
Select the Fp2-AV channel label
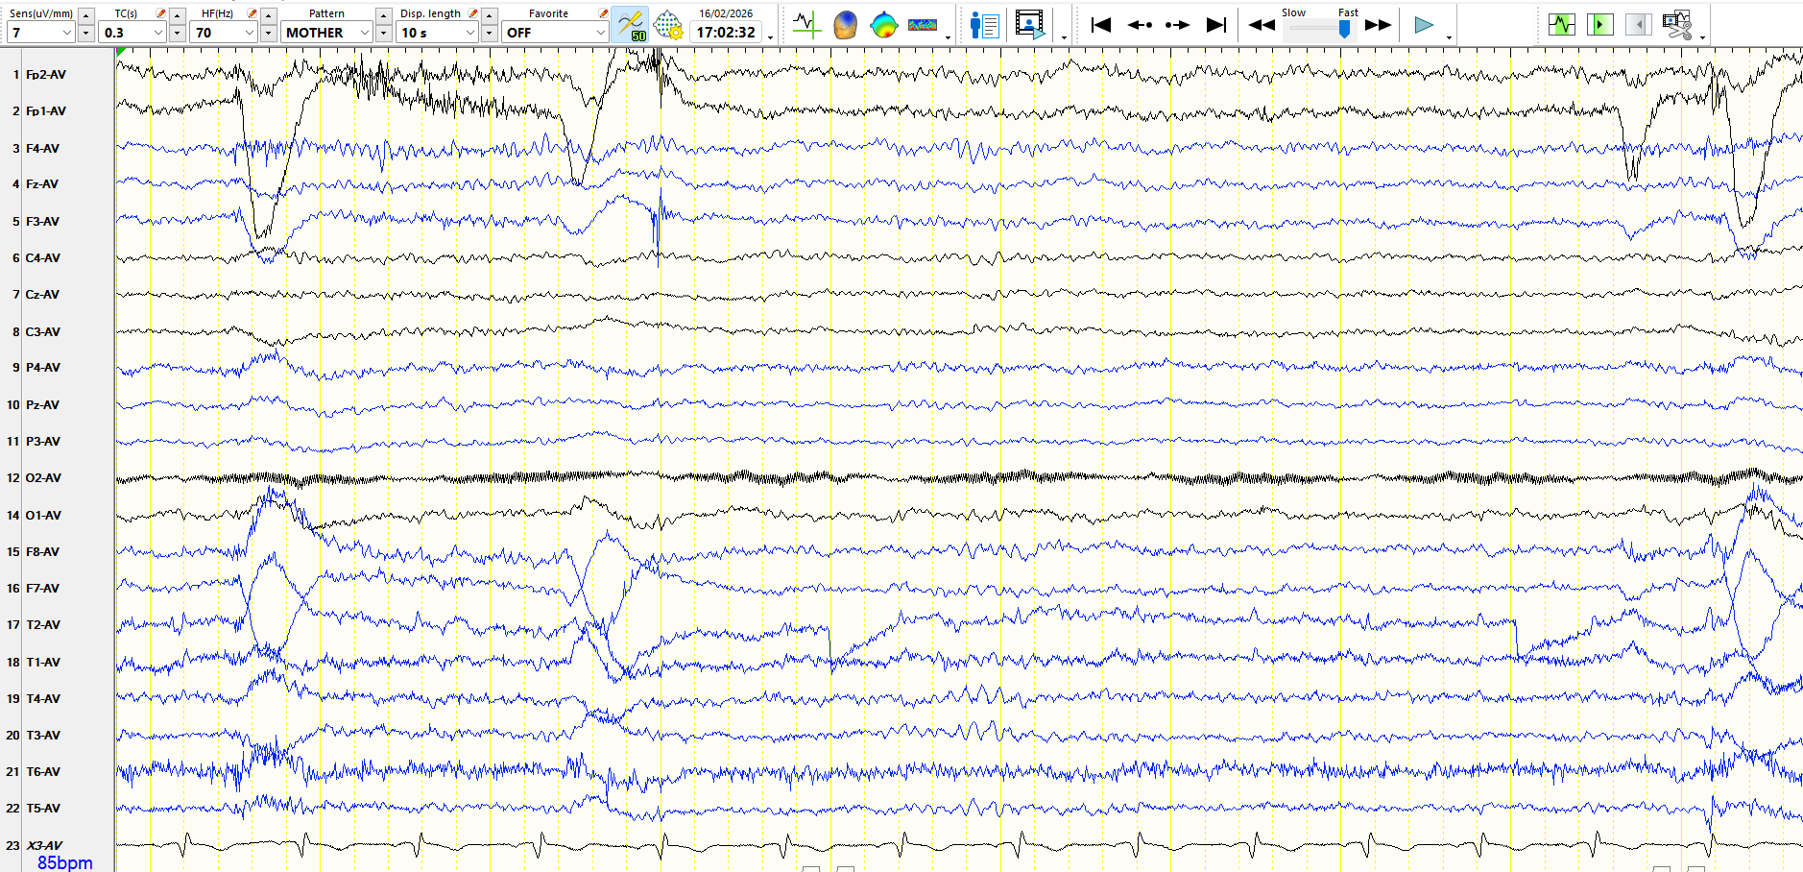coord(46,75)
